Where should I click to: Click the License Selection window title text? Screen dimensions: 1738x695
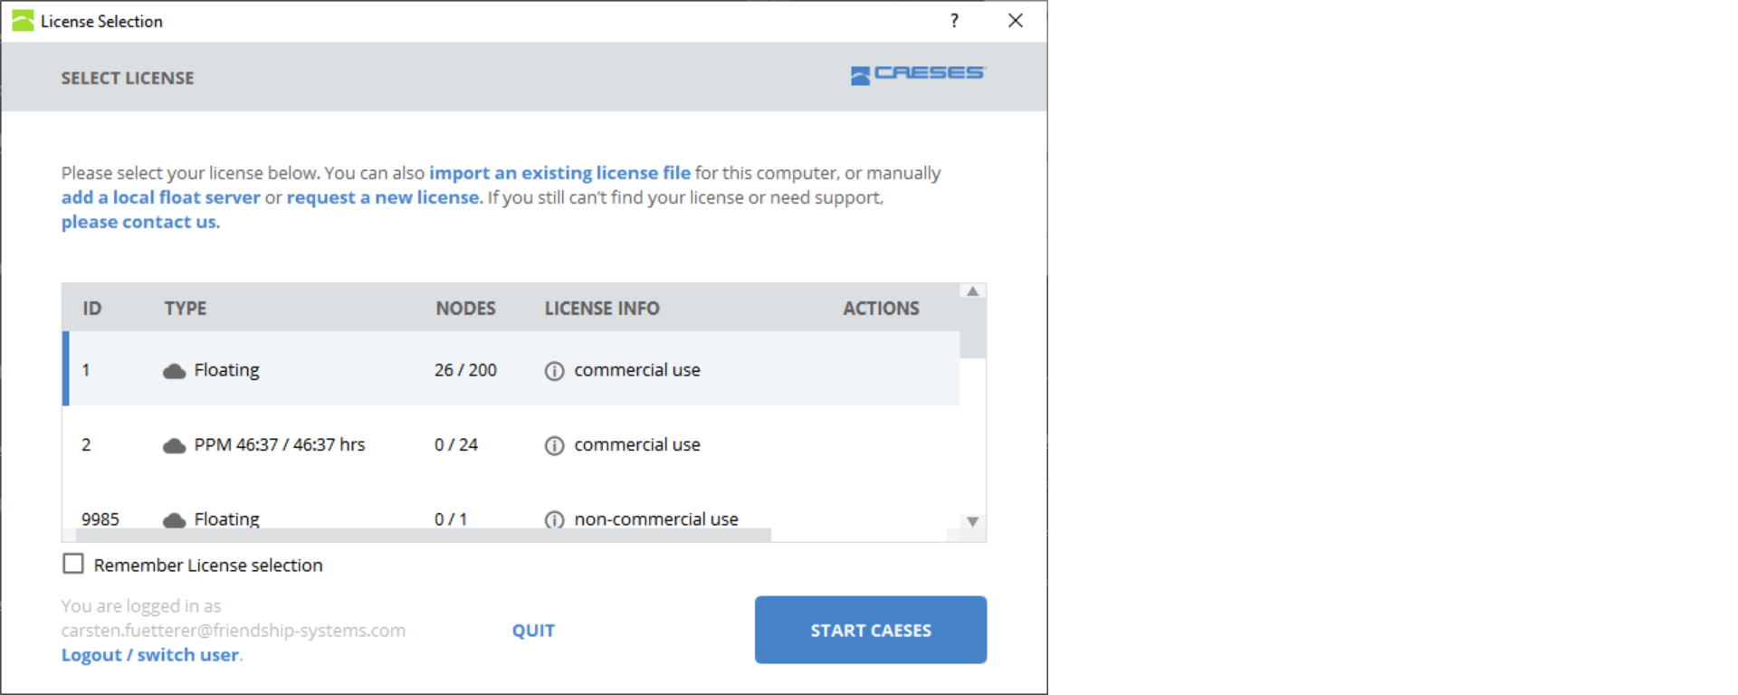tap(101, 21)
